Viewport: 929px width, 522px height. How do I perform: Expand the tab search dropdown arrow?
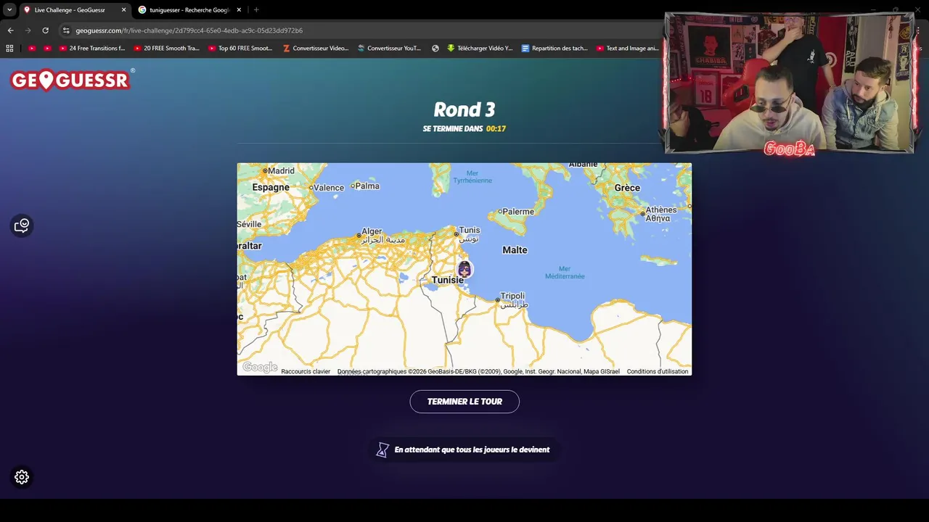pyautogui.click(x=9, y=10)
